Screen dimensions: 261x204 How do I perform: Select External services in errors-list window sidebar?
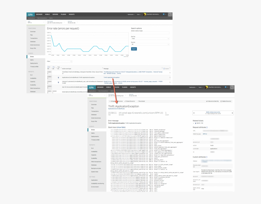tap(35, 45)
